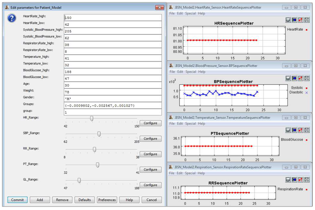This screenshot has width=315, height=210.
Task: Open File menu in HeartRateSequencePlotter window
Action: (x=172, y=13)
